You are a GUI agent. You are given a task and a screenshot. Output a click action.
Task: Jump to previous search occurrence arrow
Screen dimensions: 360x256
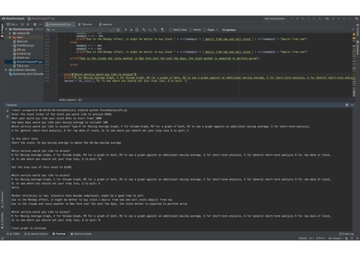click(125, 30)
